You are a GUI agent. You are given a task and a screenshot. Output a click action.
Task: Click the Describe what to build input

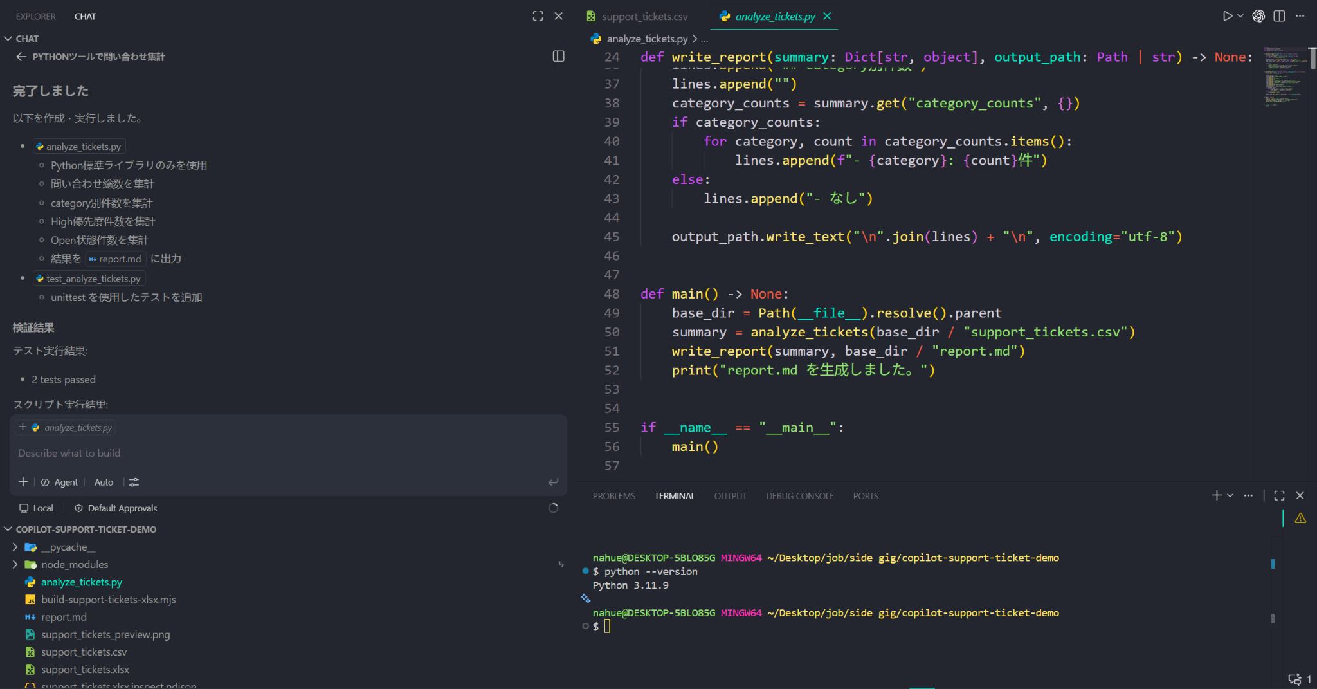[287, 453]
